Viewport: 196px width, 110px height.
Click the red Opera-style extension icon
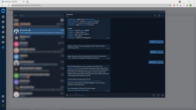coord(174,5)
